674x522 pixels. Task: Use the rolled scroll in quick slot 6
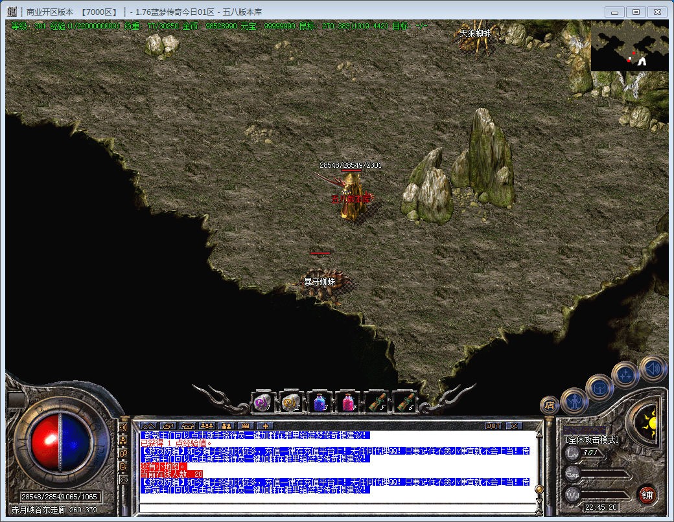tap(405, 403)
